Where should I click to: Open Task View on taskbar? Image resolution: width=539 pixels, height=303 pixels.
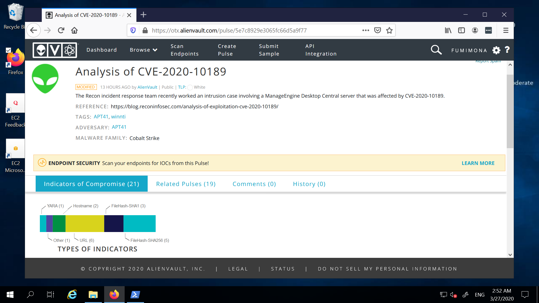[51, 295]
